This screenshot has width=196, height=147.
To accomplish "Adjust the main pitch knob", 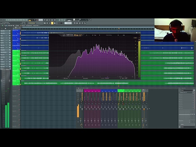I will click(x=27, y=23).
